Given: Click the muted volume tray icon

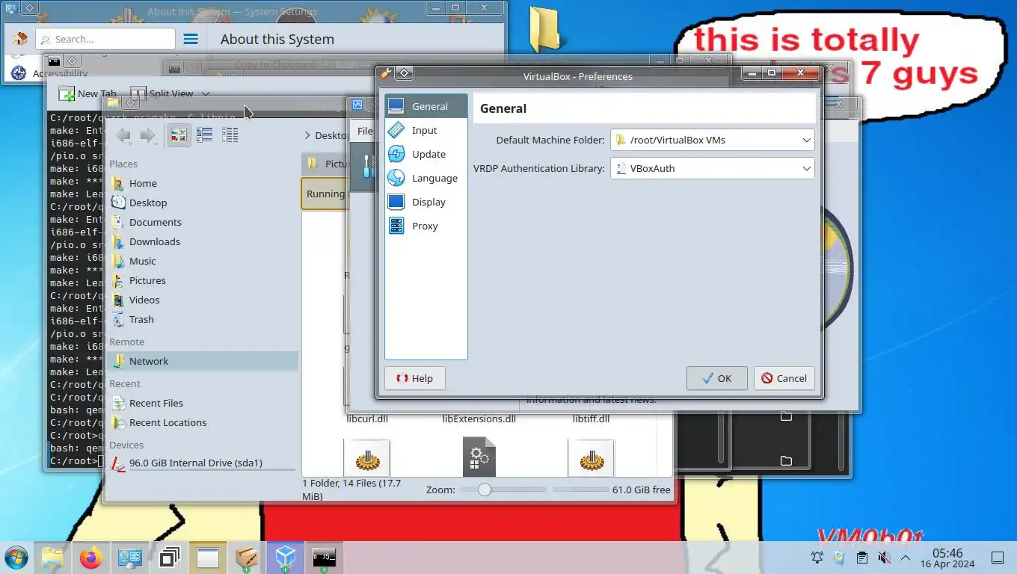Looking at the screenshot, I should [883, 558].
